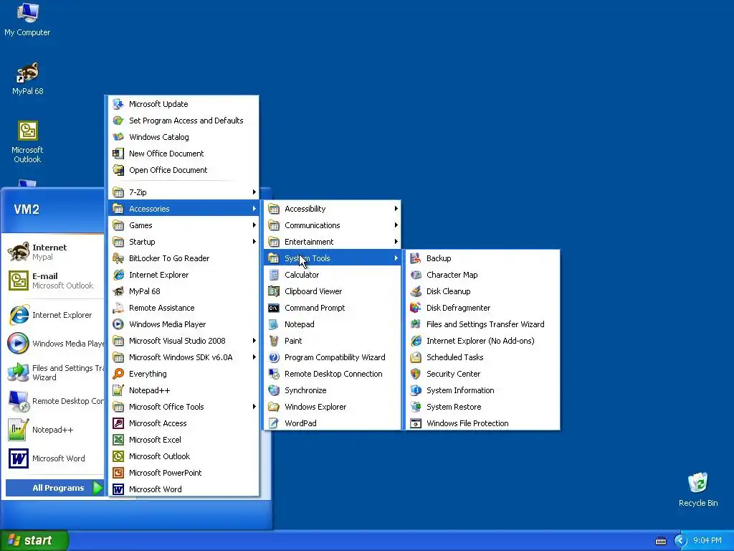
Task: Open Windows Media Player in All Programs
Action: click(x=183, y=324)
